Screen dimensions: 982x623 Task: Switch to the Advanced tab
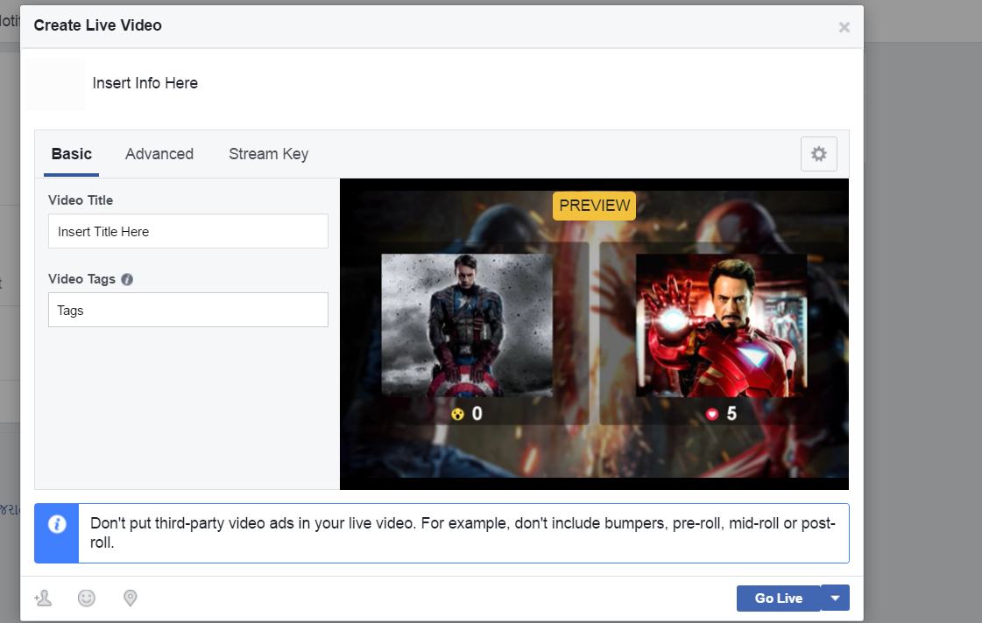coord(159,153)
